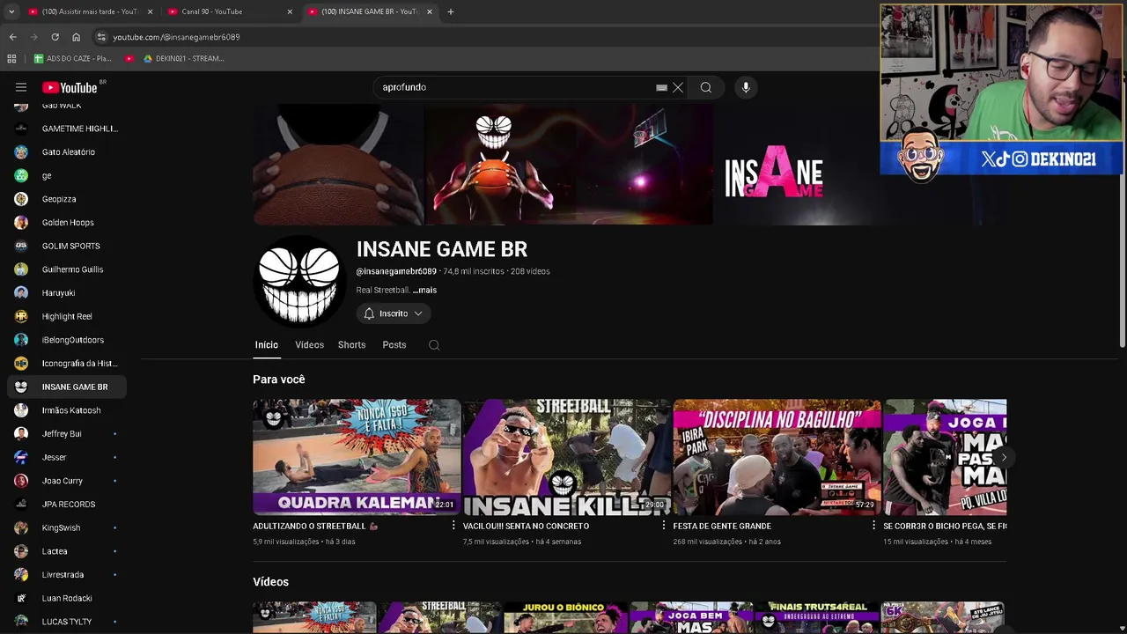
Task: Open video title FESTA DE GENTE GRANDE
Action: 722,526
